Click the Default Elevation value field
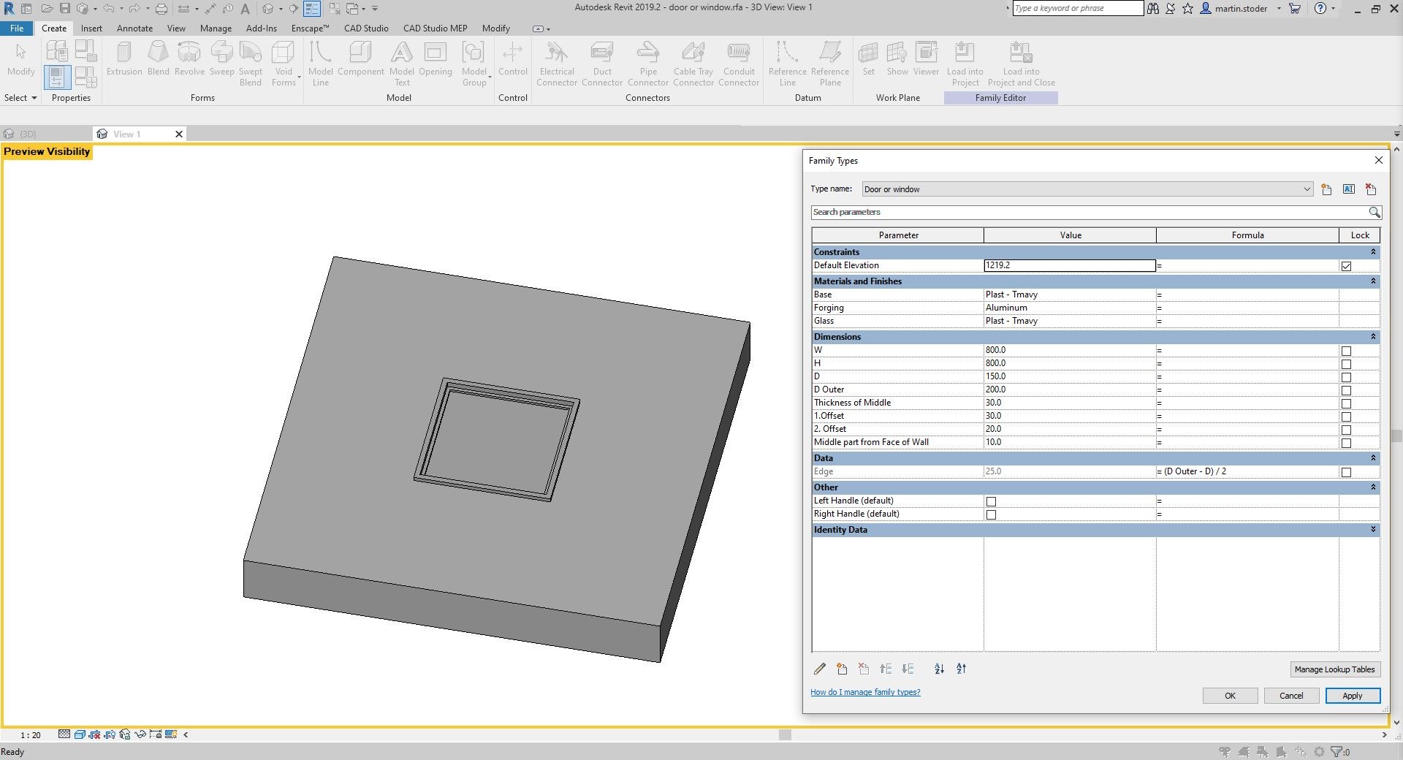1403x760 pixels. tap(1069, 265)
